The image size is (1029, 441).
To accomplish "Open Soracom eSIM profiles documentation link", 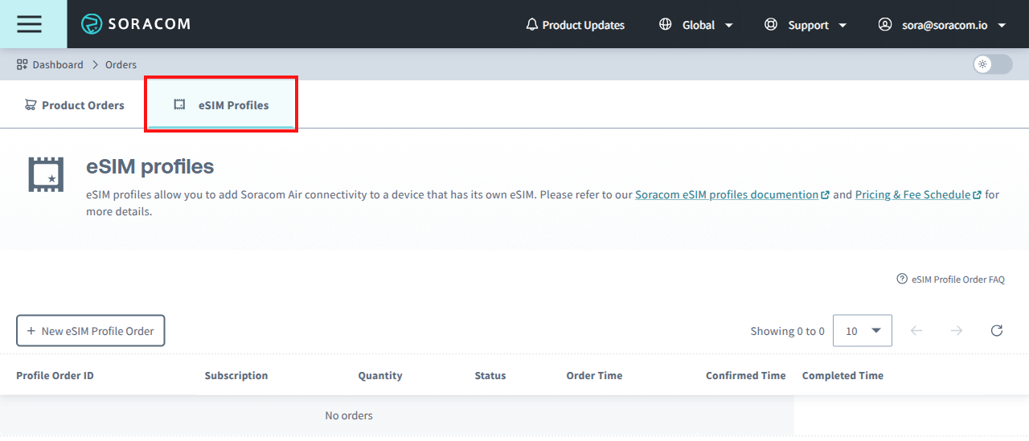I will (x=727, y=194).
